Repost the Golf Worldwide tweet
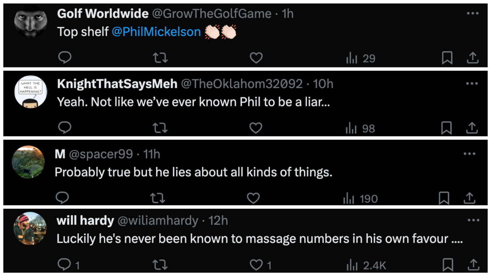This screenshot has width=491, height=276. 160,58
